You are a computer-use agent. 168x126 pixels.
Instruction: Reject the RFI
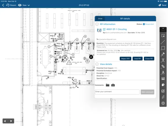[125, 59]
